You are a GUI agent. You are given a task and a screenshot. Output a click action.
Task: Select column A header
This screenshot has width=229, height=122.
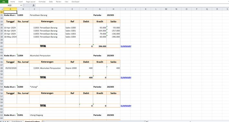(x=10, y=9)
